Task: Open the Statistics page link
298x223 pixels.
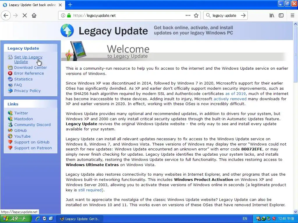Action: click(23, 79)
